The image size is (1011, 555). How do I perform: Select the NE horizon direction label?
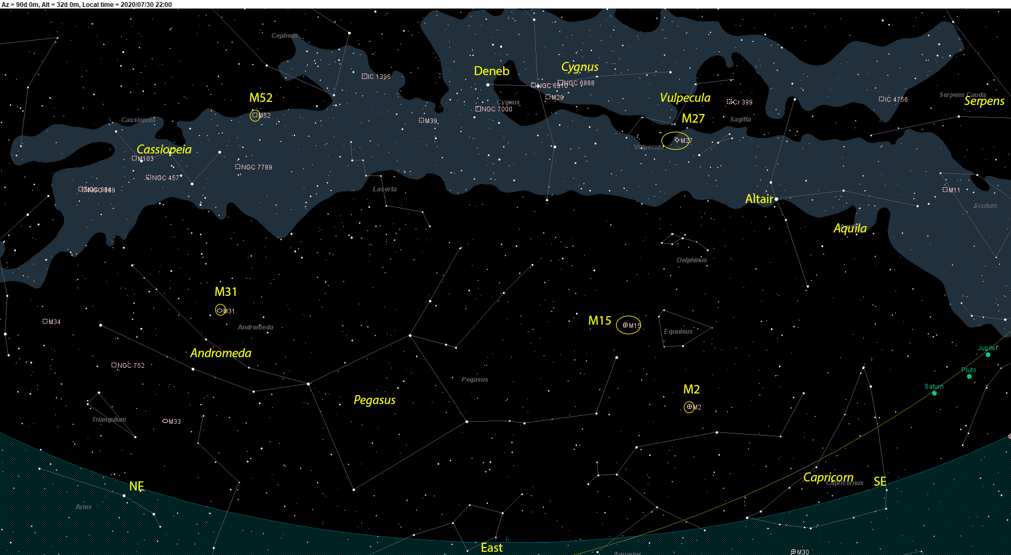click(137, 486)
